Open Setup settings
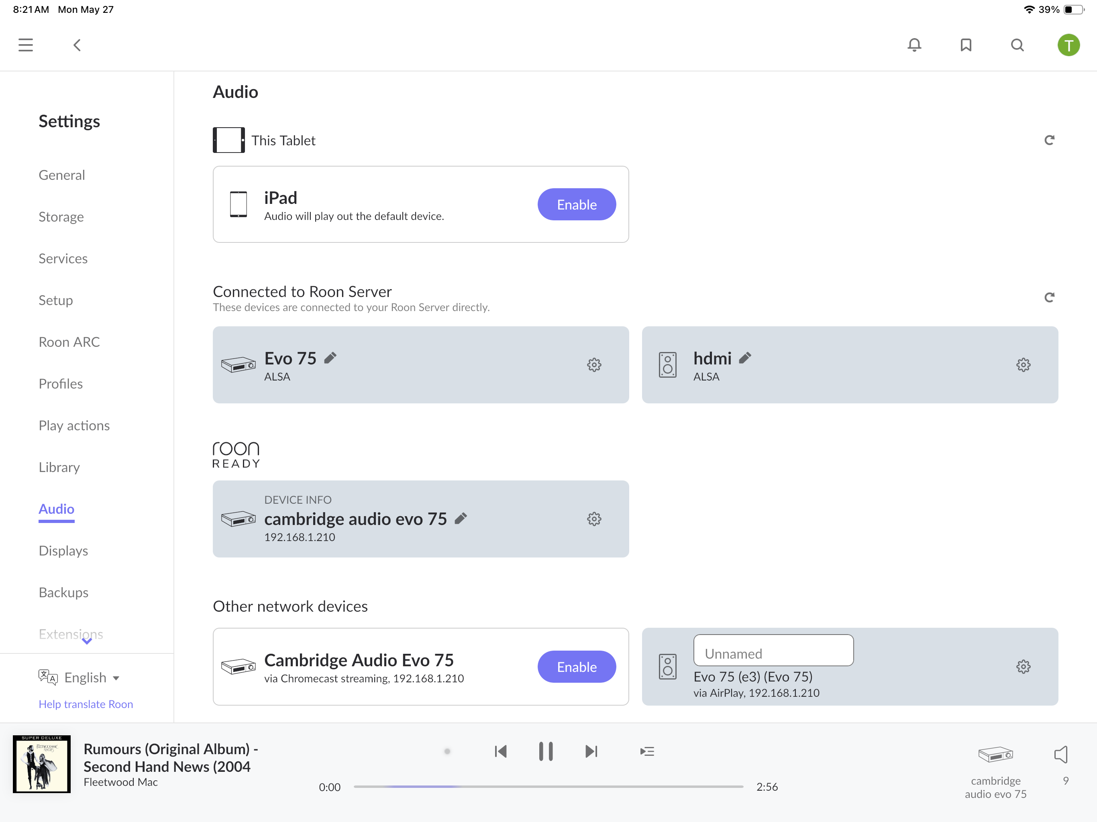The image size is (1097, 822). [55, 301]
